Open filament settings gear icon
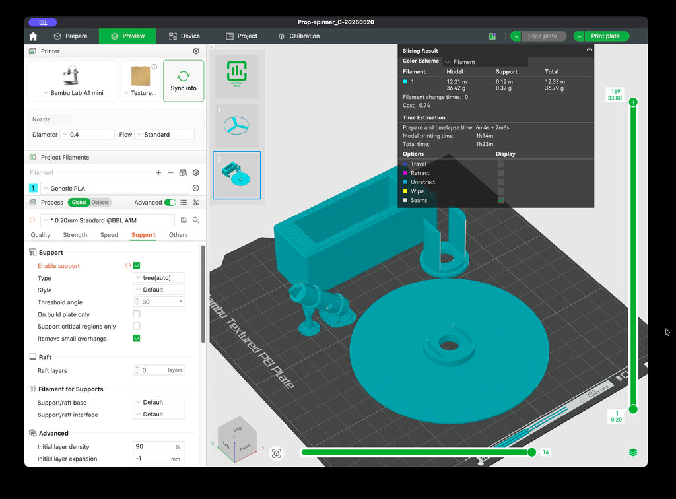The width and height of the screenshot is (676, 499). (195, 172)
